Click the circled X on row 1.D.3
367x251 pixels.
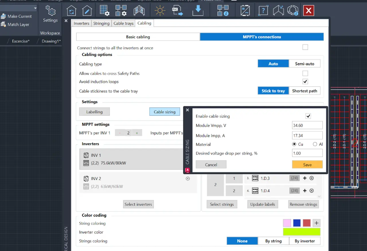312,178
